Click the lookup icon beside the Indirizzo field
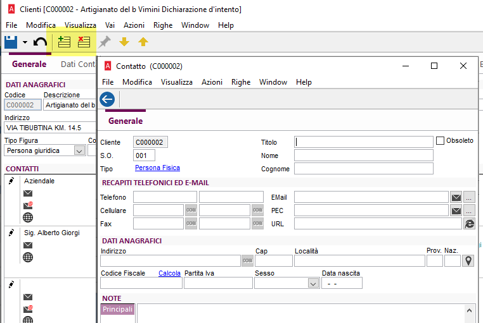The height and width of the screenshot is (323, 483). (x=247, y=260)
